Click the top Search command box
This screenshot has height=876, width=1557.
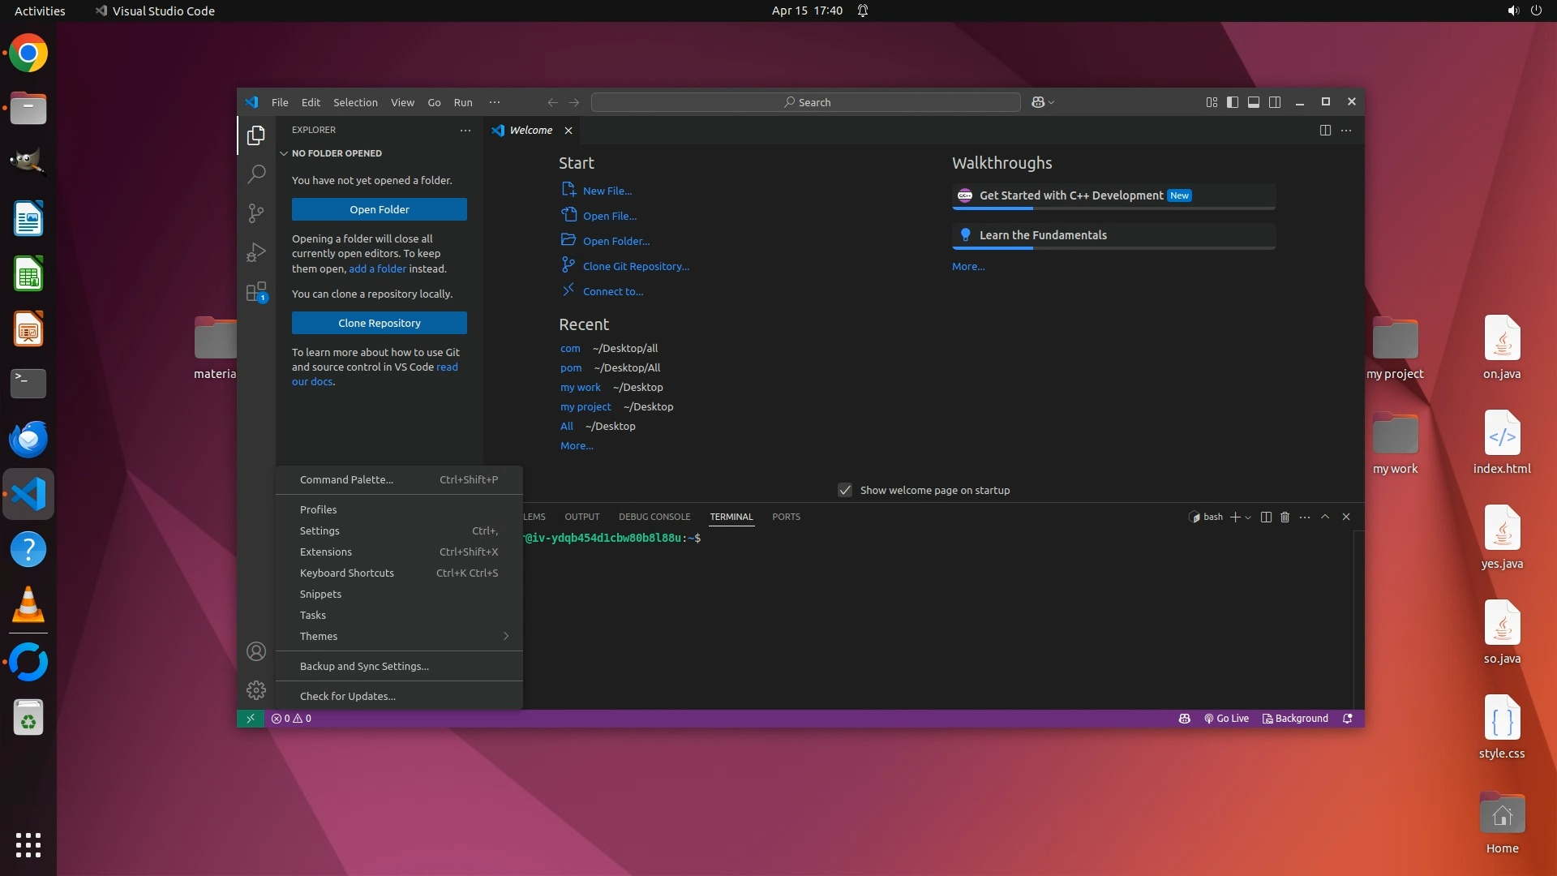coord(806,102)
